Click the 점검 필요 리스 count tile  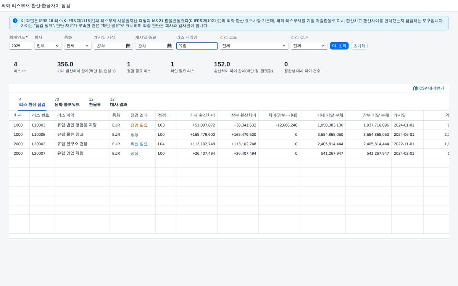(x=139, y=67)
